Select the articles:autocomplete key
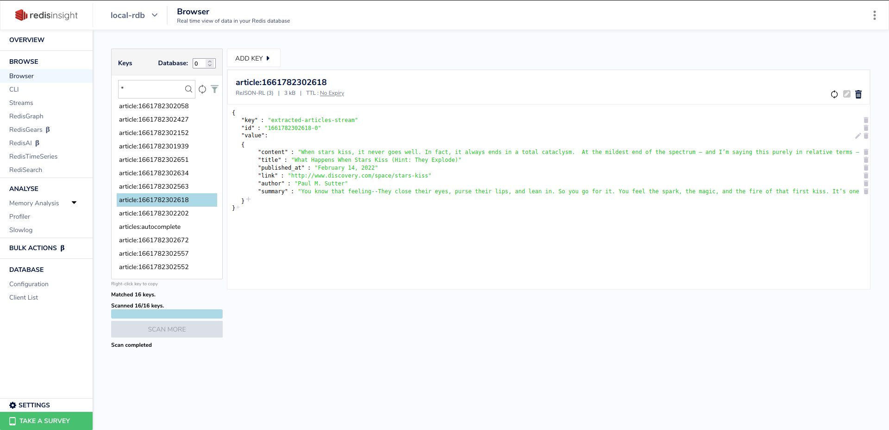The height and width of the screenshot is (430, 889). tap(167, 227)
